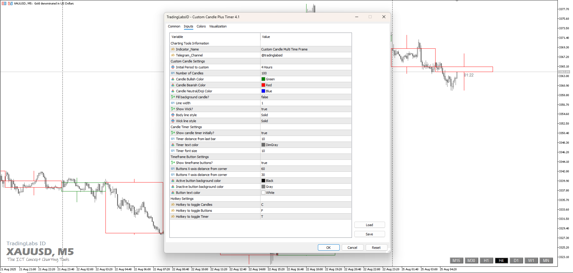Click the DimGray Timer text color swatch
Screen dimensions: 573x273
click(x=263, y=145)
